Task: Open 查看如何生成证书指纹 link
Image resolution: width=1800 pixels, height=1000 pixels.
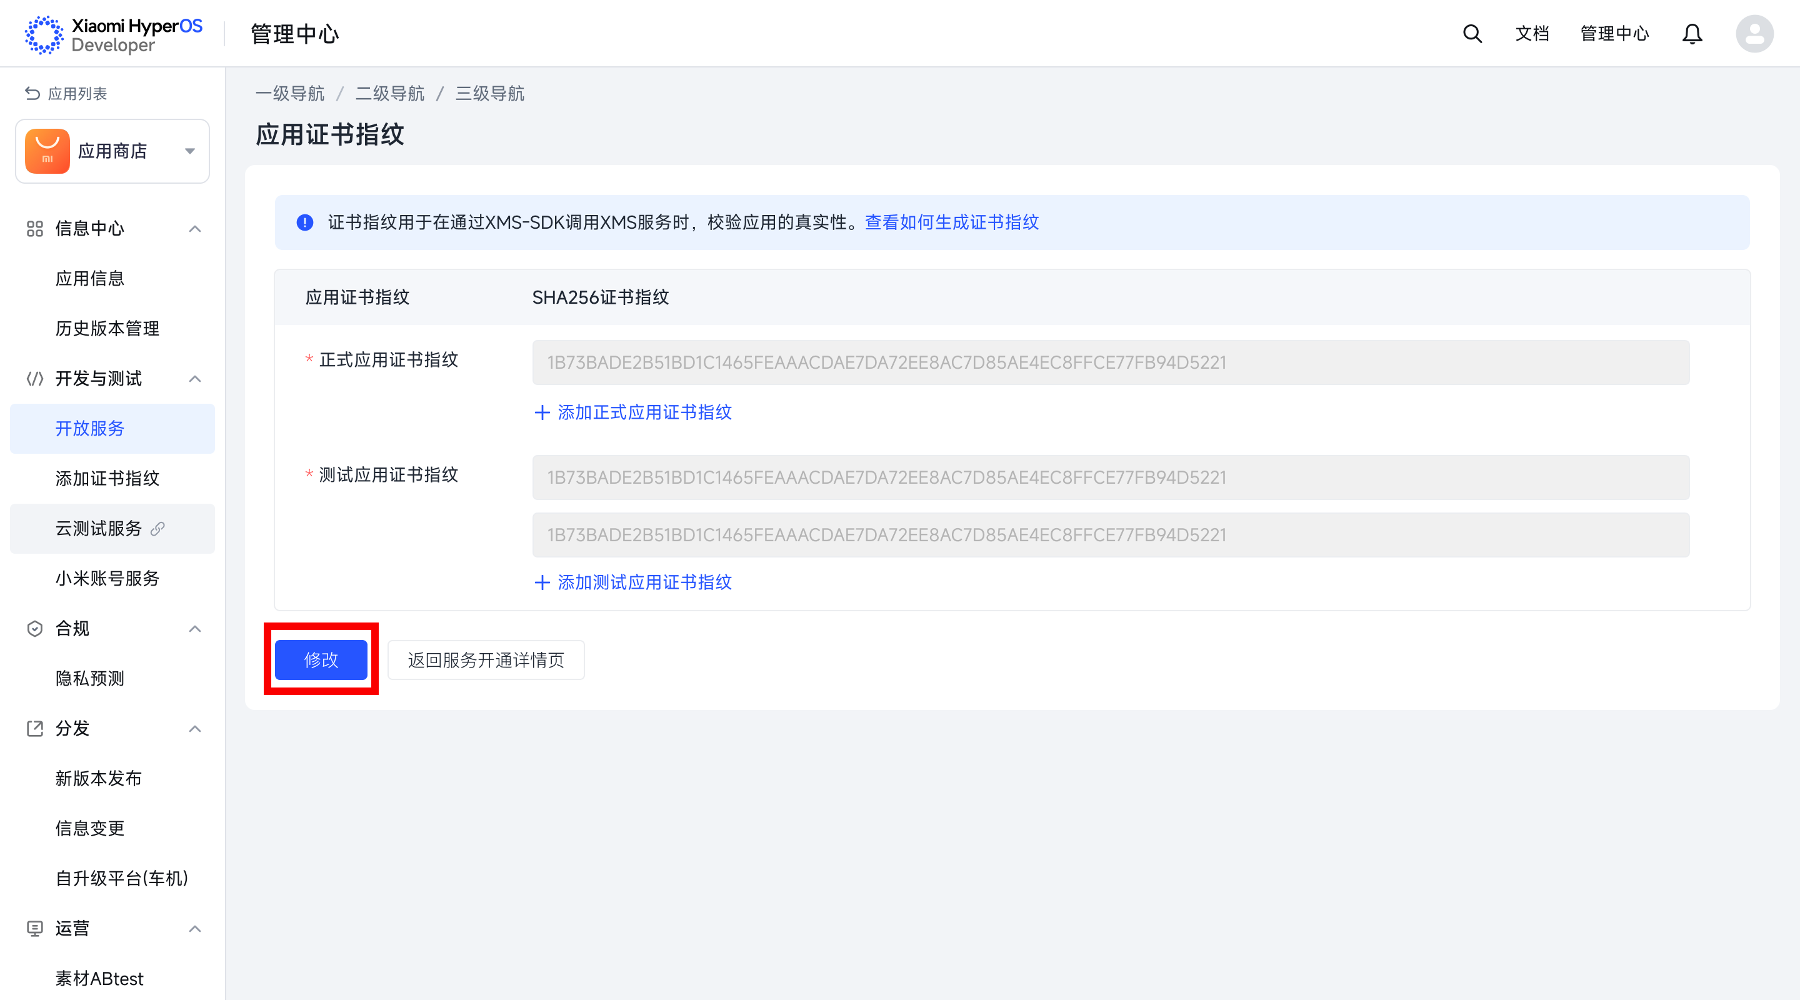Action: (x=951, y=222)
